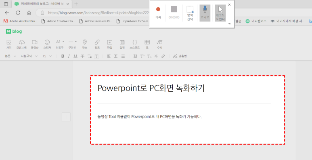Screen dimensions: 312x160
Task: Open the 본문 paragraph style dropdown
Action: tap(10, 56)
